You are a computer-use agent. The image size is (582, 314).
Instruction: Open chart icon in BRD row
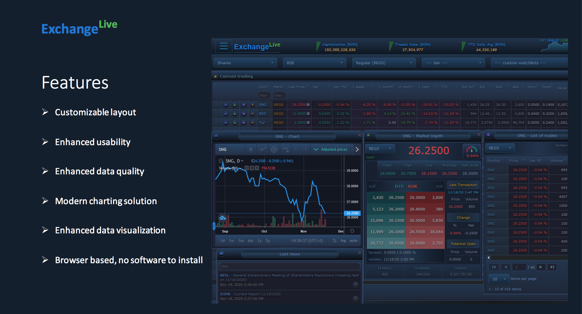pos(226,114)
